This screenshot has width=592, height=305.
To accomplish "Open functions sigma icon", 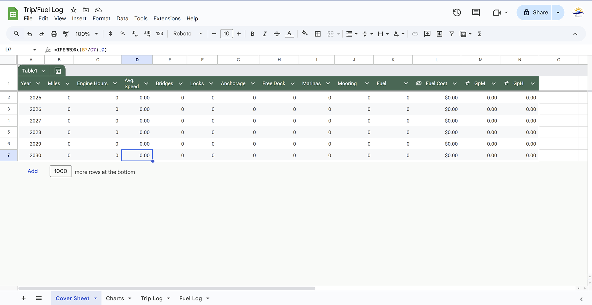I will (480, 34).
